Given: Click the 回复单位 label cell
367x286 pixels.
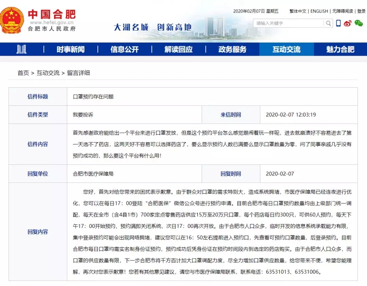Looking at the screenshot, I should [x=38, y=174].
